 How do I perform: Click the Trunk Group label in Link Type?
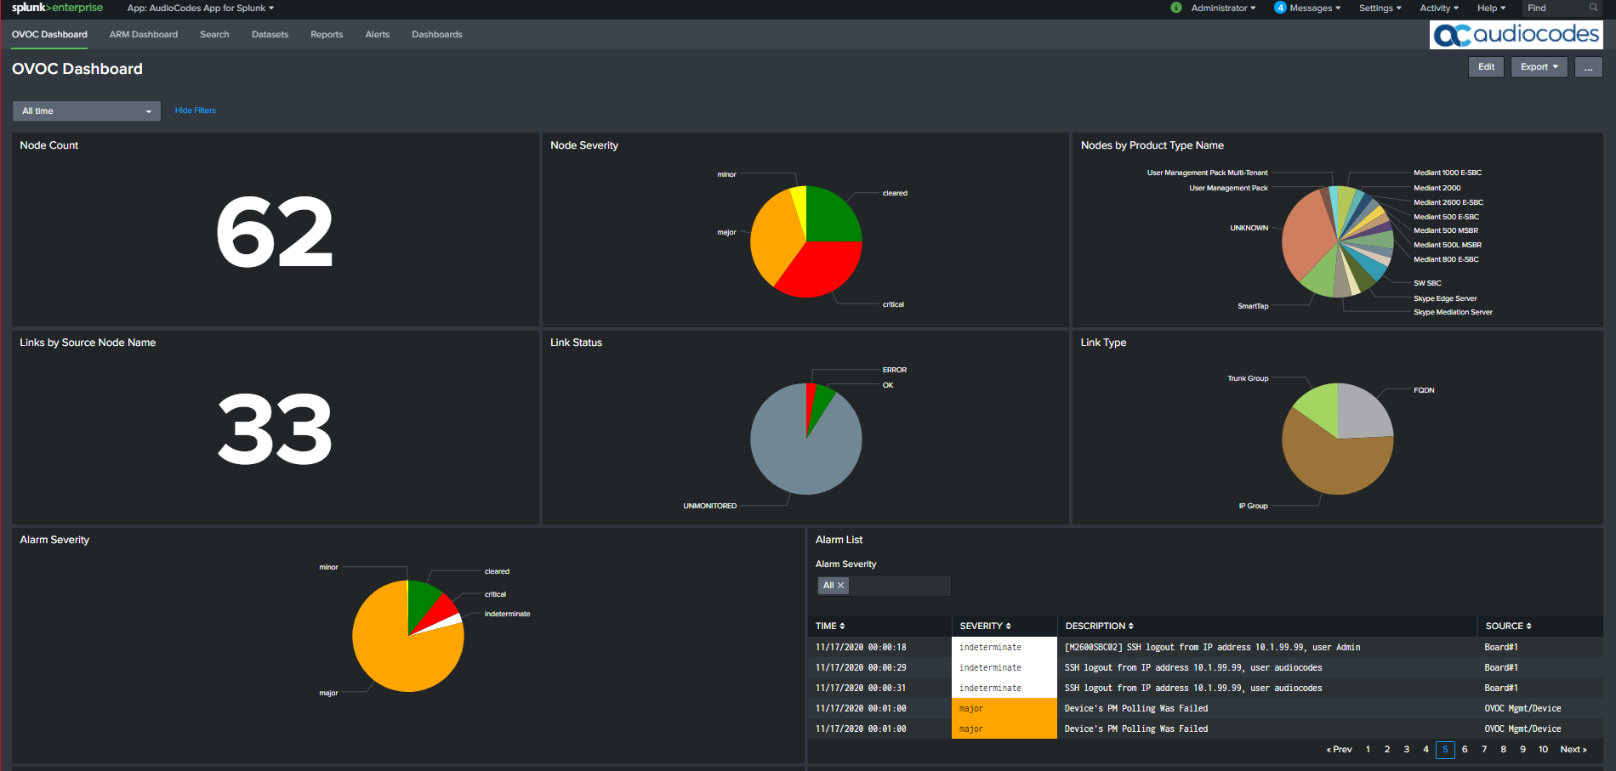click(1248, 379)
